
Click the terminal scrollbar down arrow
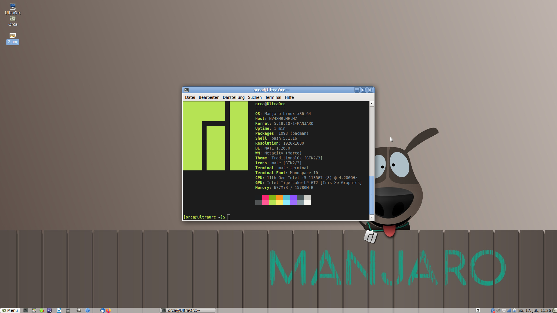372,217
